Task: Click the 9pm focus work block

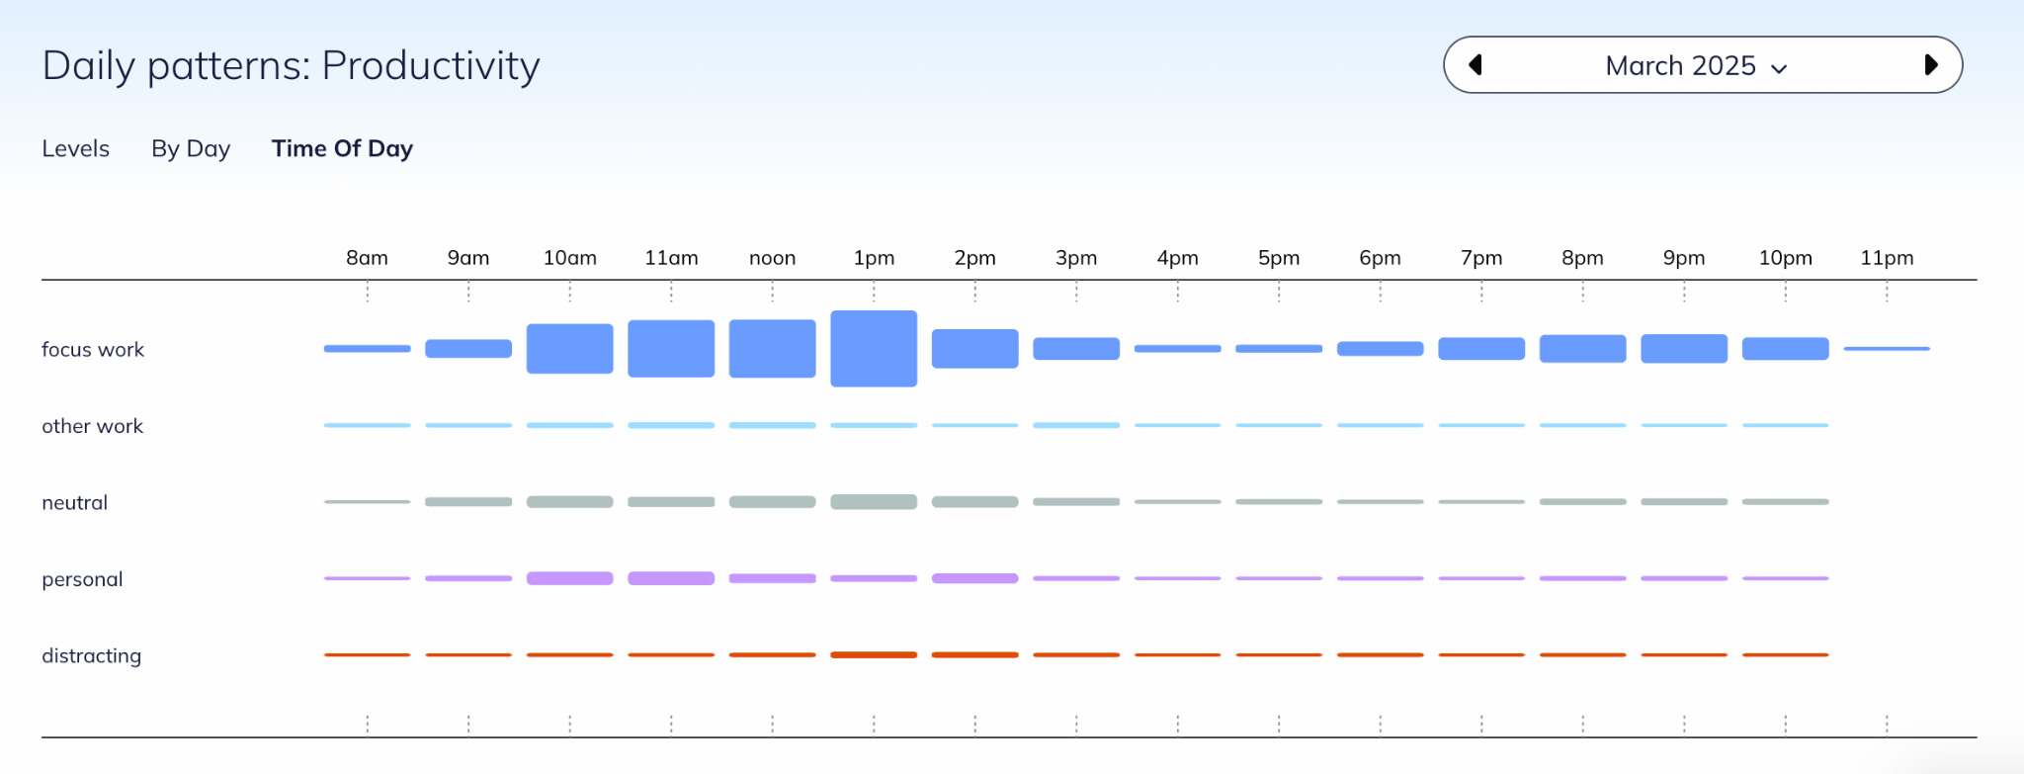Action: 1684,349
